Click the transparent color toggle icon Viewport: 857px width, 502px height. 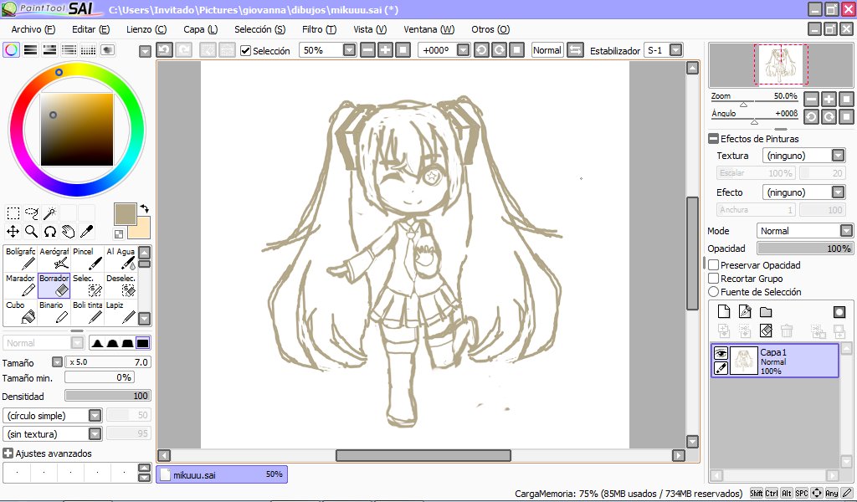pyautogui.click(x=119, y=234)
